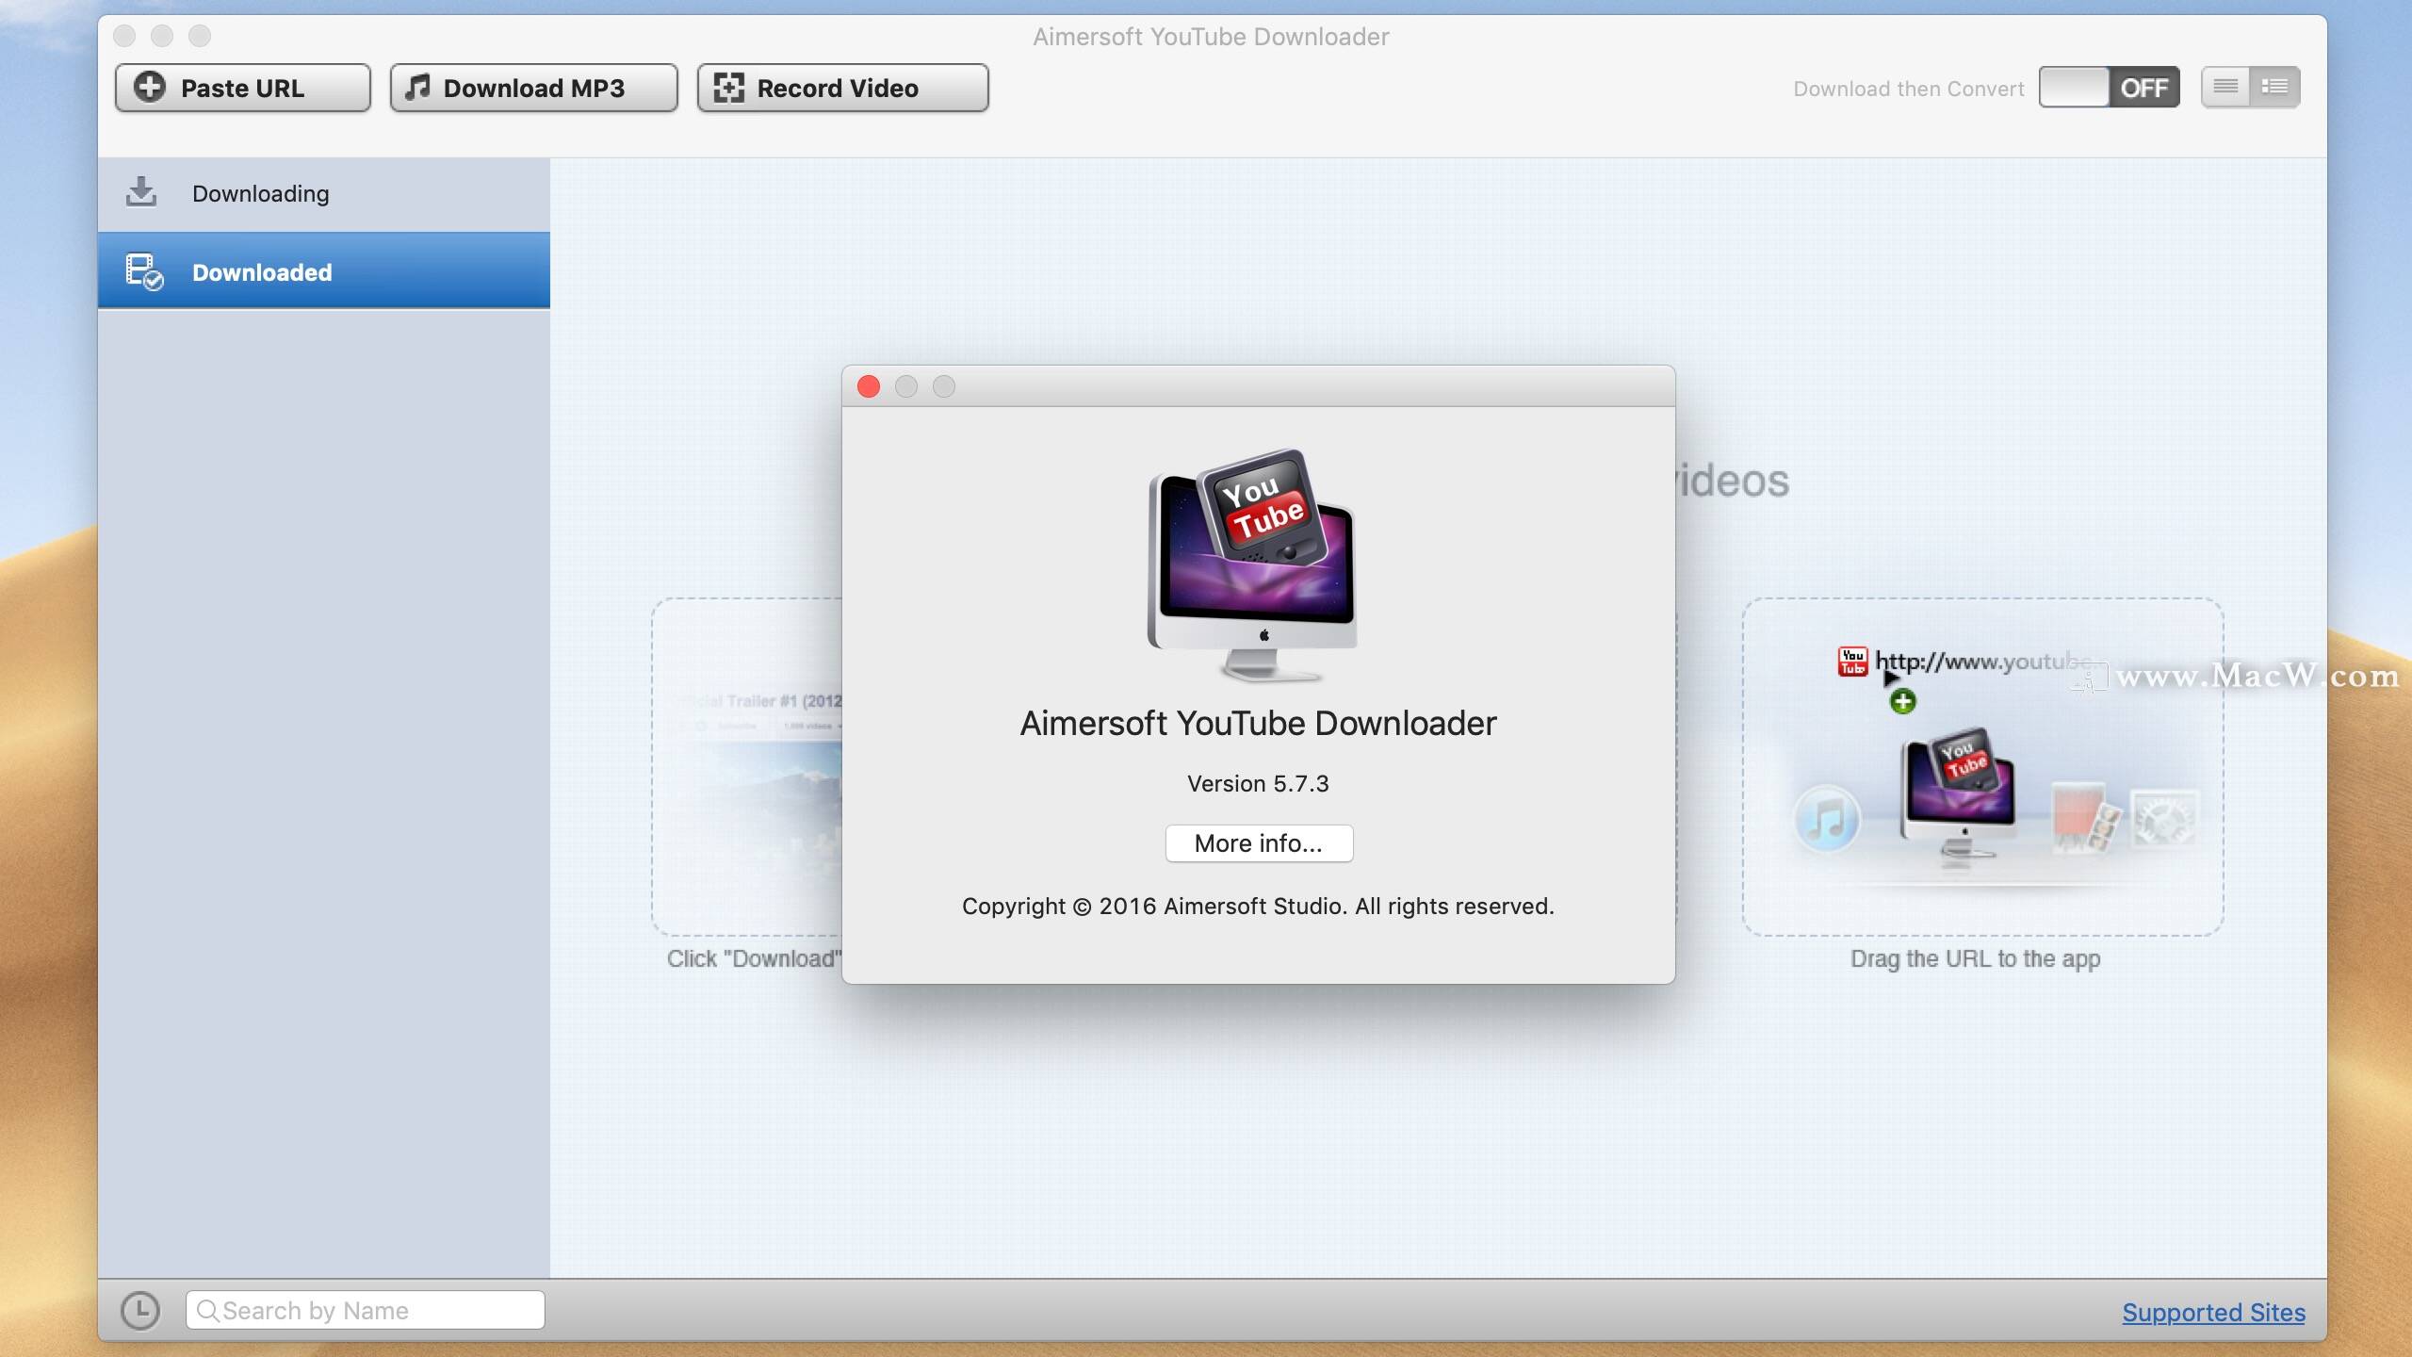The image size is (2412, 1357).
Task: Click the record frame icon on Record Video
Action: pyautogui.click(x=728, y=88)
